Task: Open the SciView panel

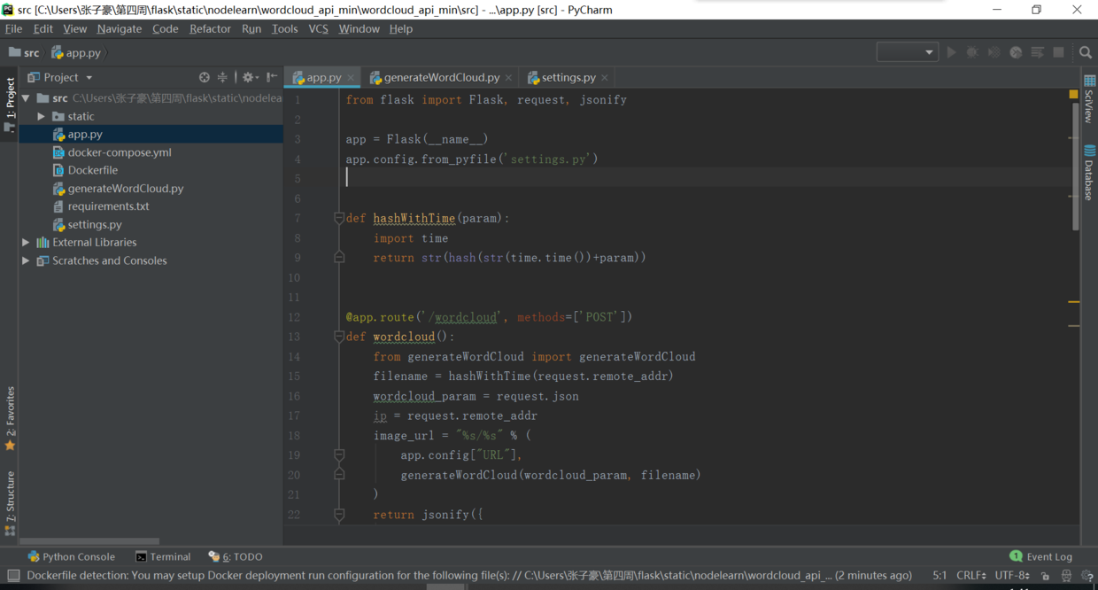Action: pyautogui.click(x=1090, y=106)
